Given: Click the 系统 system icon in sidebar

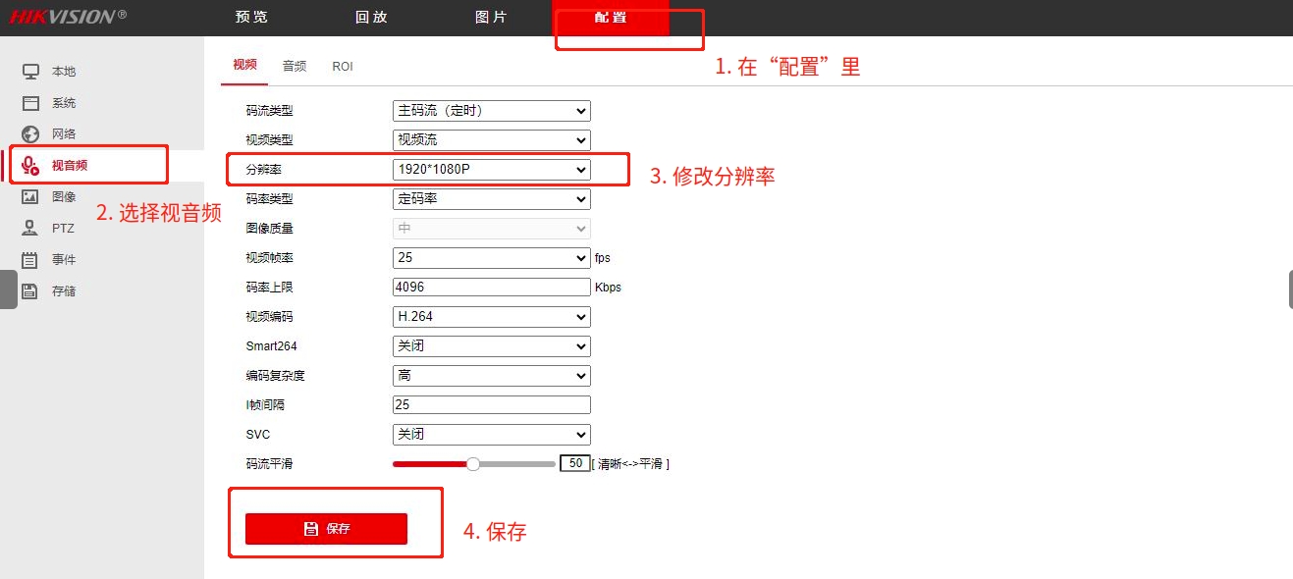Looking at the screenshot, I should coord(30,103).
